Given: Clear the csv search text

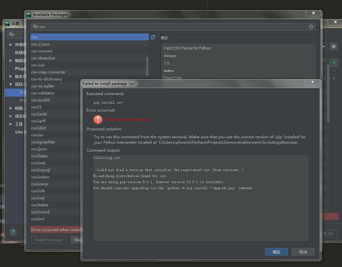Looking at the screenshot, I should [x=311, y=27].
